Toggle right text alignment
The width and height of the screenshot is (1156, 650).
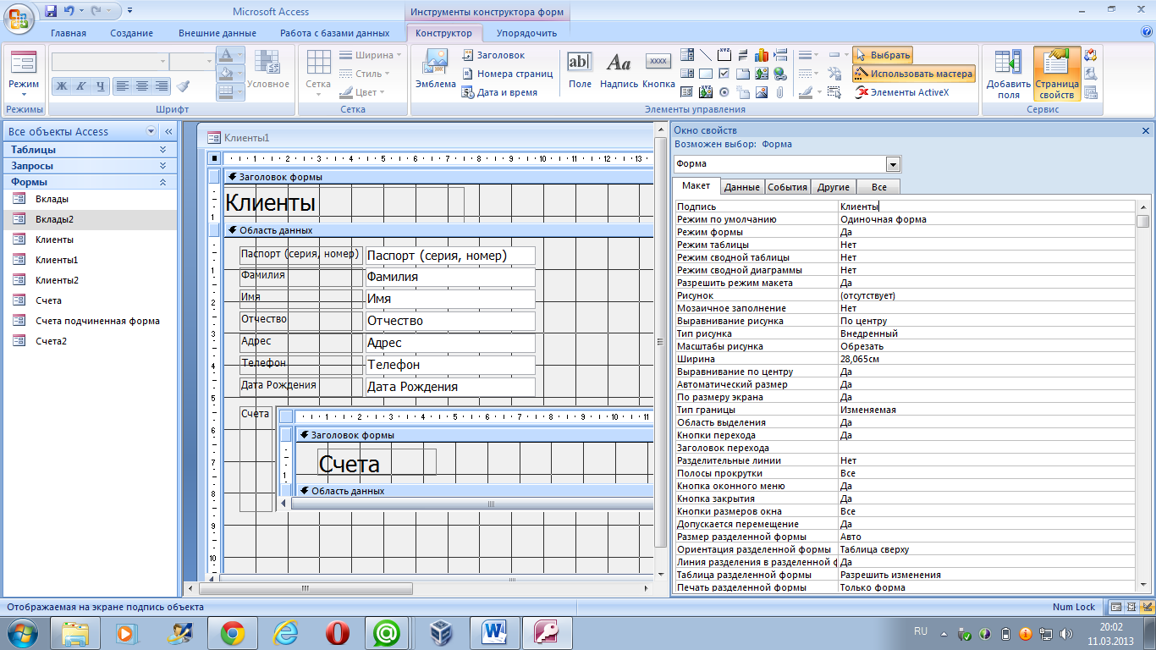pos(162,86)
